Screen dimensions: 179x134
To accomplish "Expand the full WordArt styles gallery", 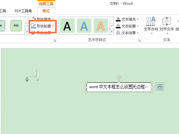I will pyautogui.click(x=112, y=32).
